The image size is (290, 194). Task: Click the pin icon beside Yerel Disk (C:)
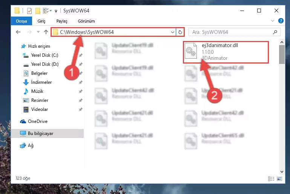[x=81, y=55]
